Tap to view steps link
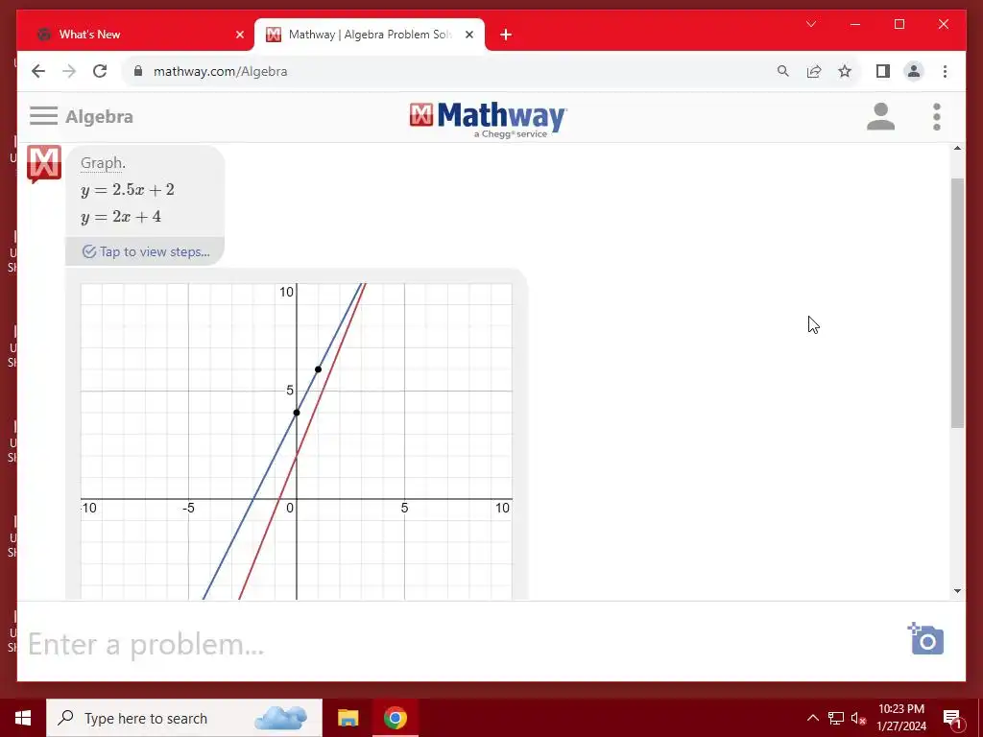This screenshot has height=737, width=983. pyautogui.click(x=146, y=252)
